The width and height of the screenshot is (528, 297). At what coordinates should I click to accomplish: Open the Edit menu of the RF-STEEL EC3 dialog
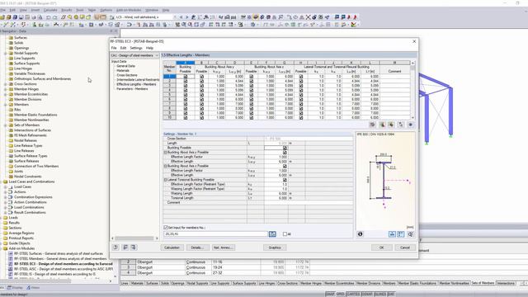(123, 48)
